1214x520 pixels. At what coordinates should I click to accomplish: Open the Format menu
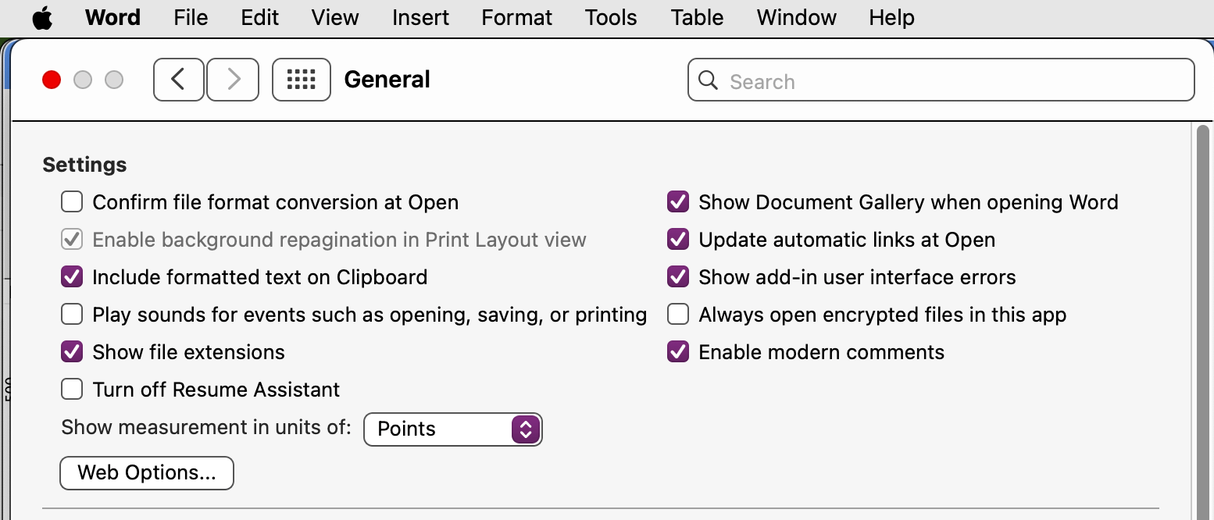(x=517, y=17)
